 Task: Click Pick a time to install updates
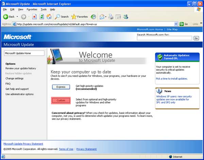coord(172,78)
